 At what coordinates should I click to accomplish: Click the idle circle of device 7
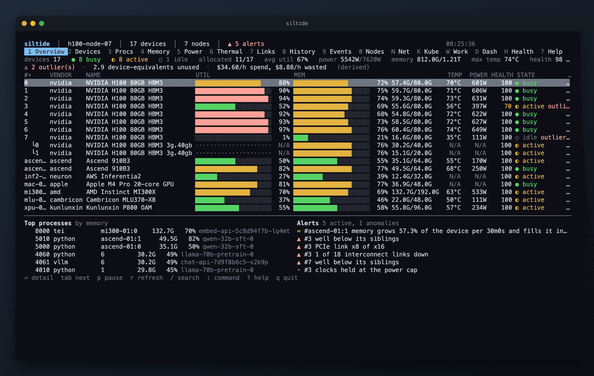(517, 138)
